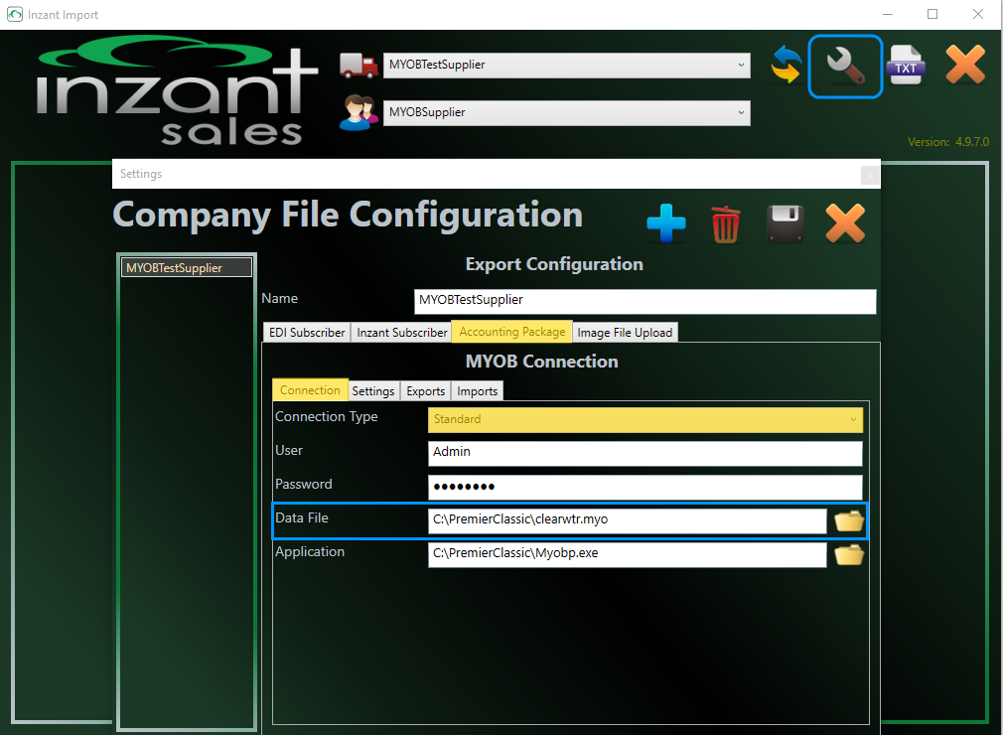This screenshot has width=1003, height=735.
Task: Close configuration with orange X icon
Action: (x=845, y=223)
